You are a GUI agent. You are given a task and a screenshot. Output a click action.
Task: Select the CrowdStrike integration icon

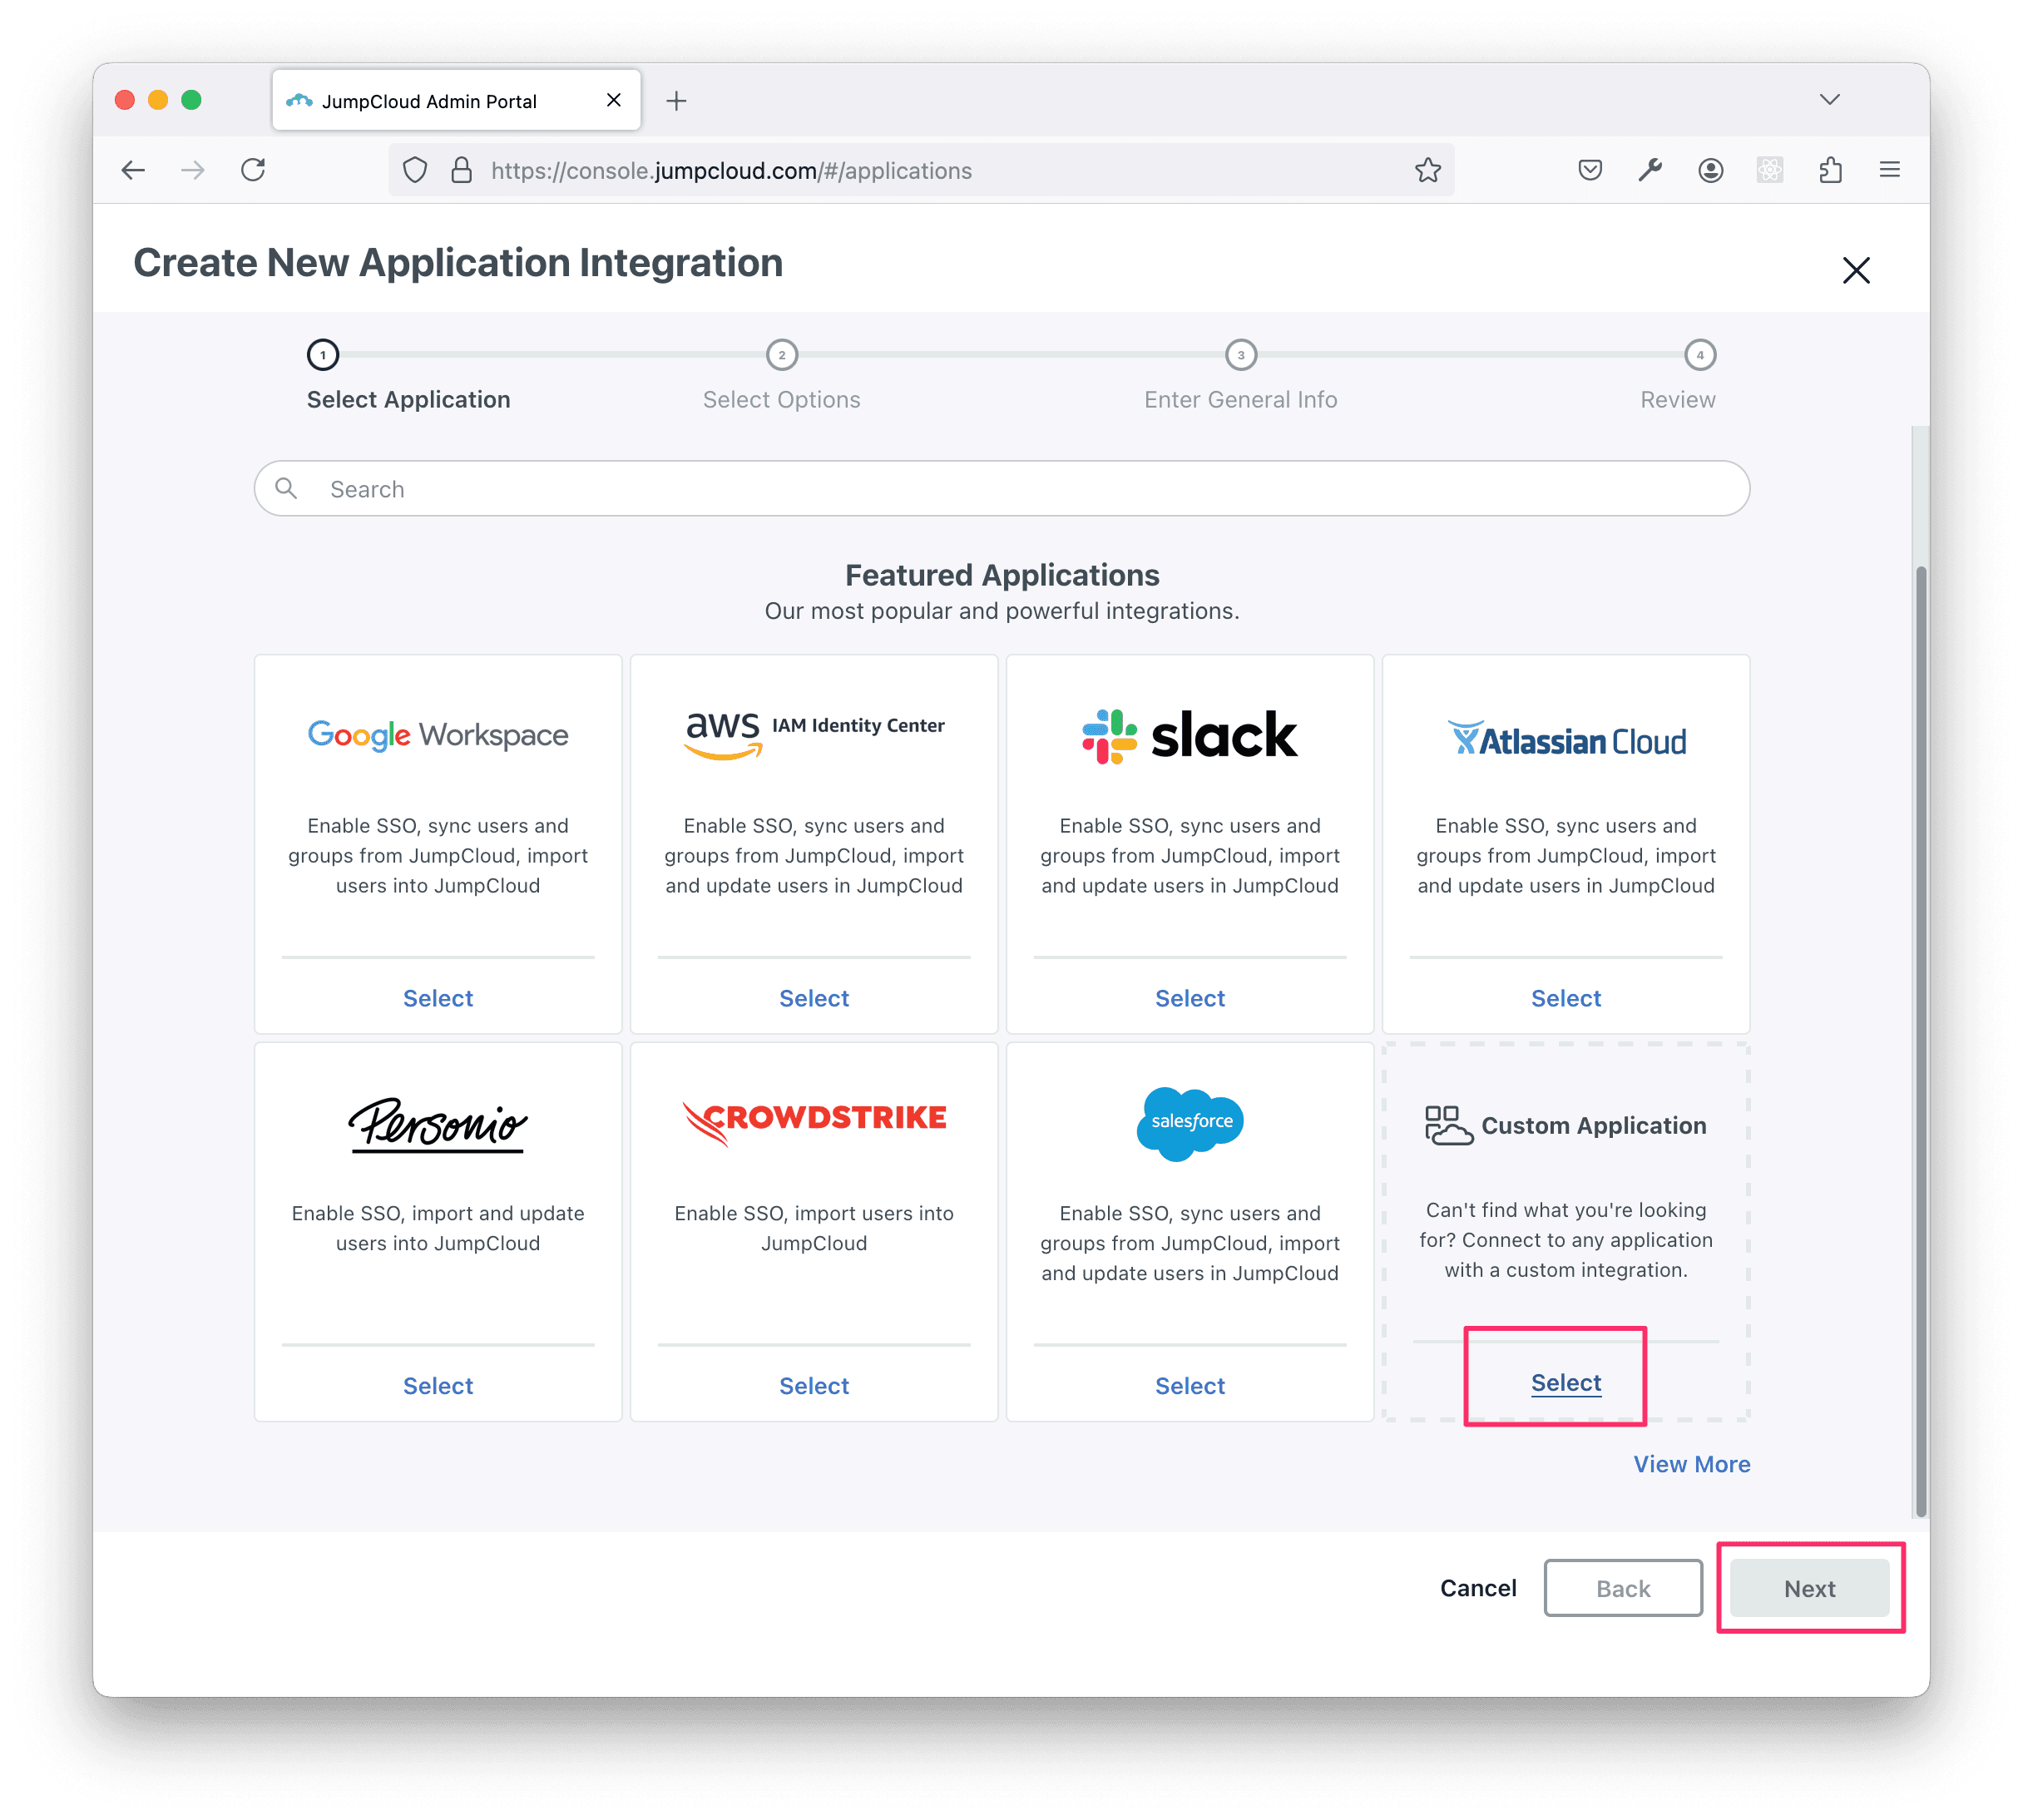point(813,1120)
